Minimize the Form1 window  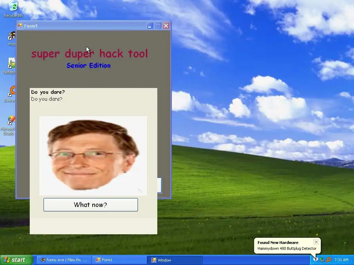coord(150,26)
